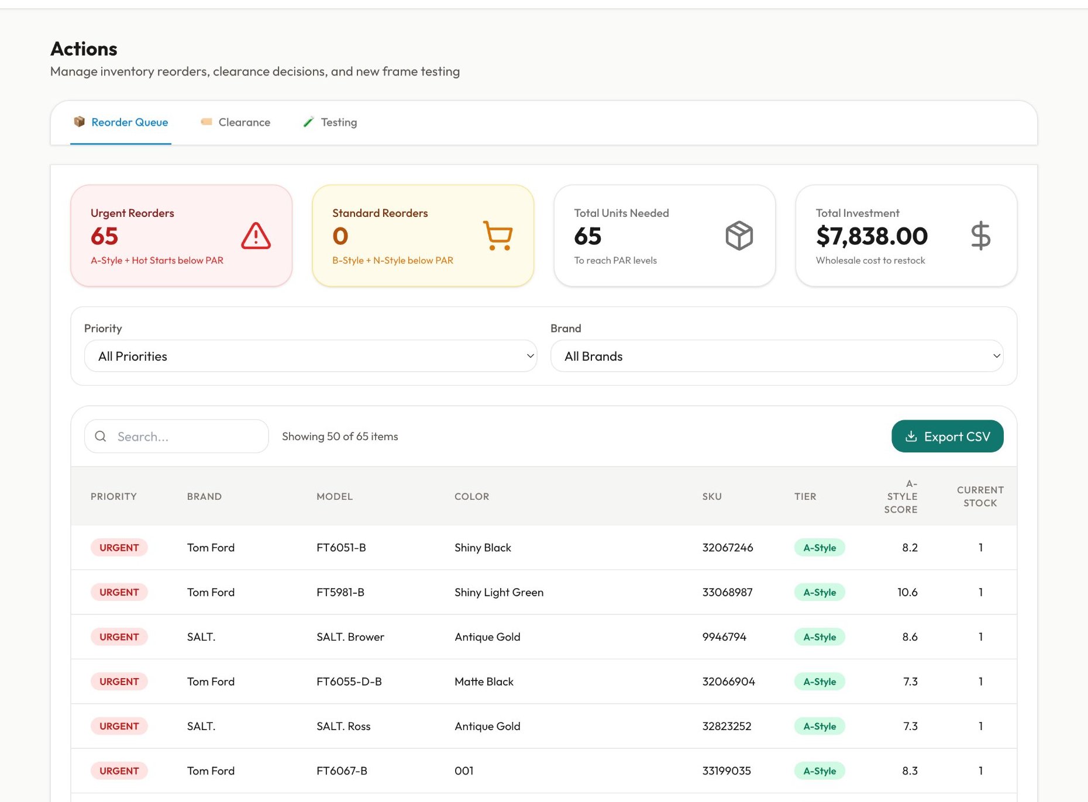Expand the Priority filter chevron
This screenshot has height=802, width=1088.
coord(529,355)
